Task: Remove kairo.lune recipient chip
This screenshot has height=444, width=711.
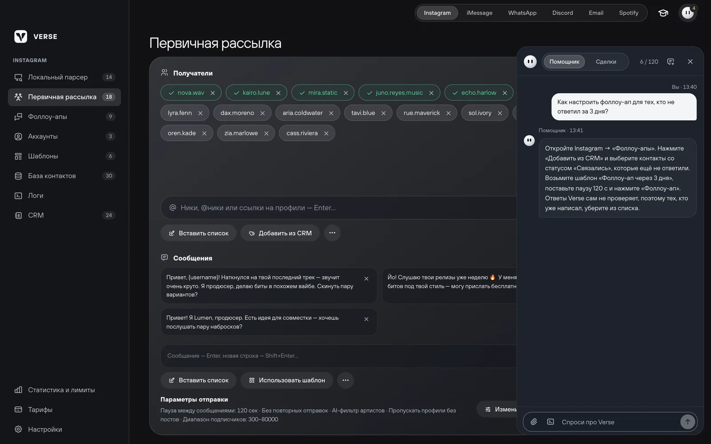Action: pyautogui.click(x=279, y=93)
